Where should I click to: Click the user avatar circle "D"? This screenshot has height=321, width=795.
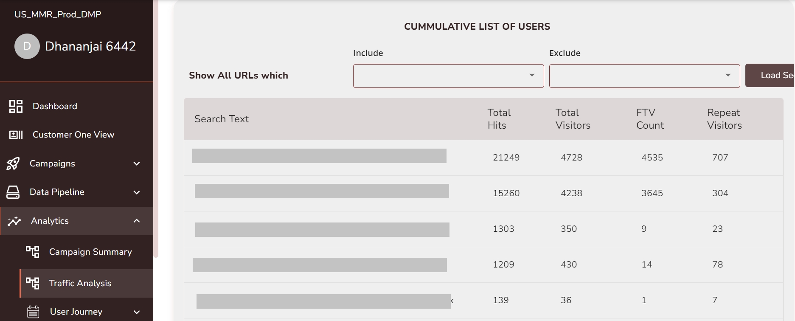tap(27, 46)
